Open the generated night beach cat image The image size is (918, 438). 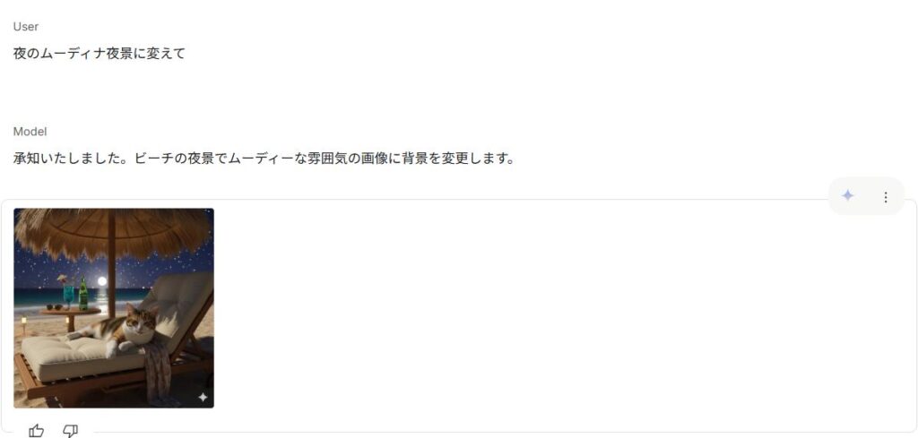pos(114,308)
